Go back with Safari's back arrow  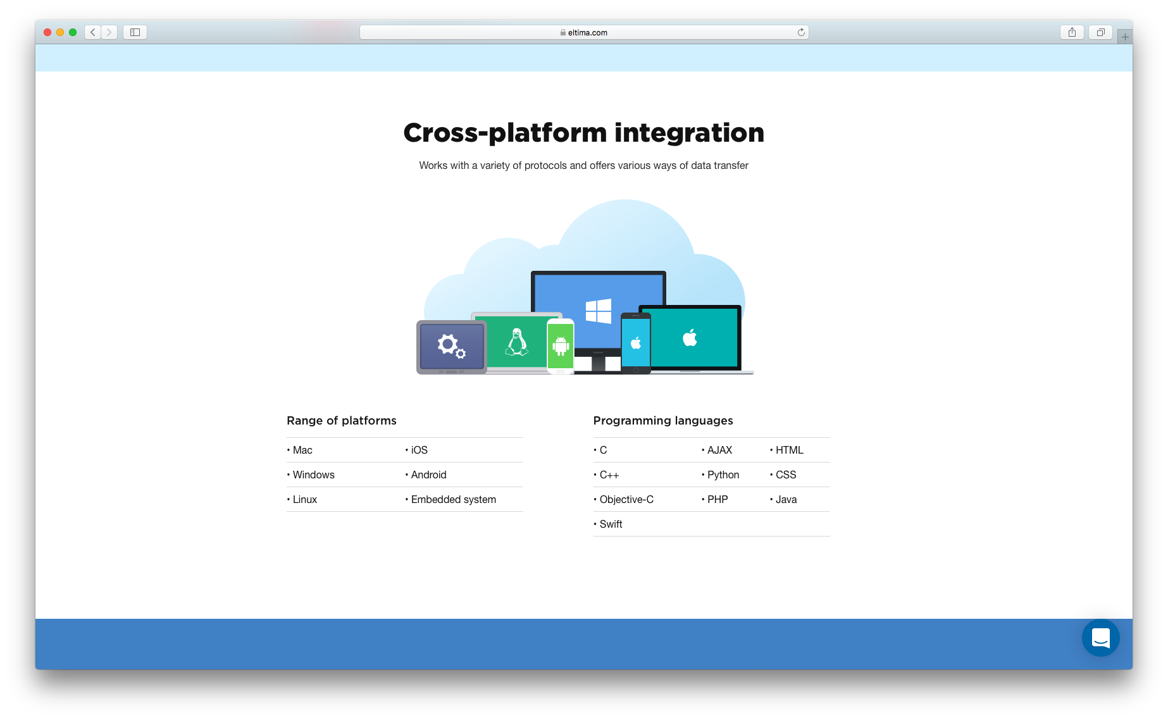click(x=93, y=32)
